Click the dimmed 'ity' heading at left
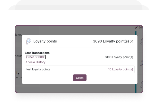 point(17,73)
